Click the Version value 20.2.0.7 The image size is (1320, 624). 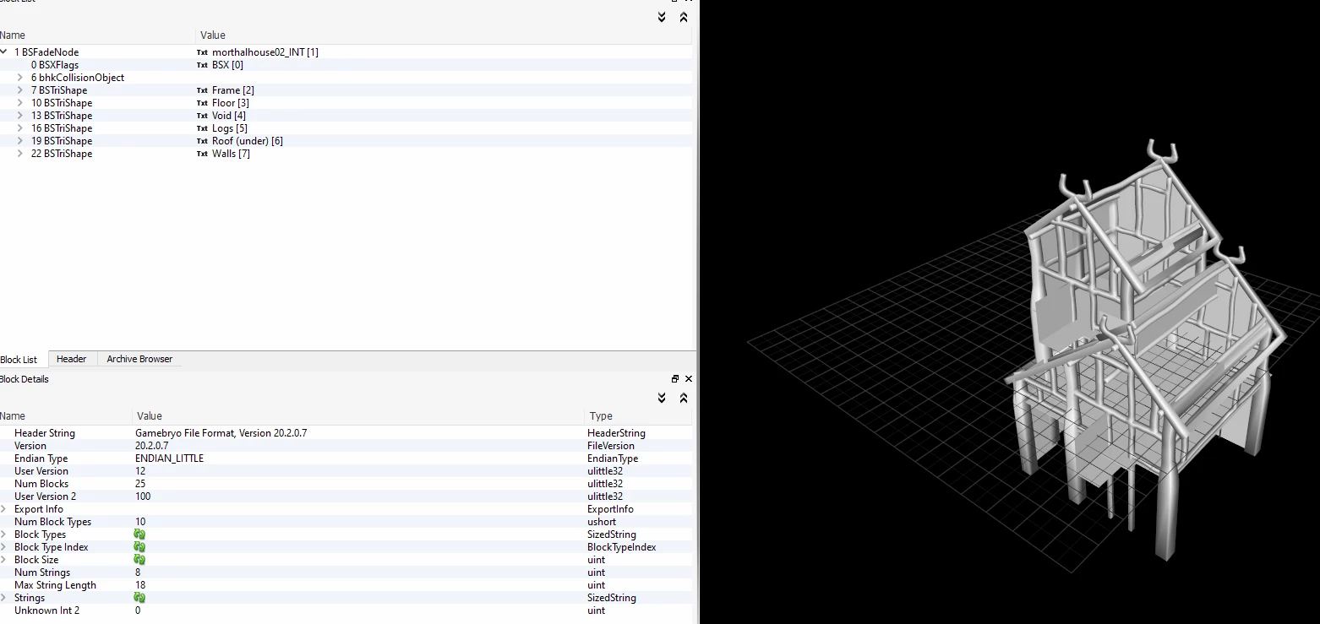152,446
